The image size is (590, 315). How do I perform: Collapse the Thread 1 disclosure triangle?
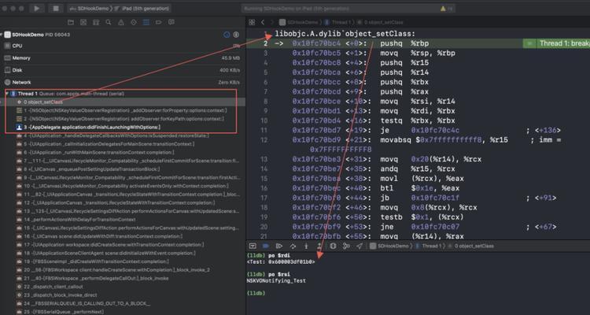point(7,94)
